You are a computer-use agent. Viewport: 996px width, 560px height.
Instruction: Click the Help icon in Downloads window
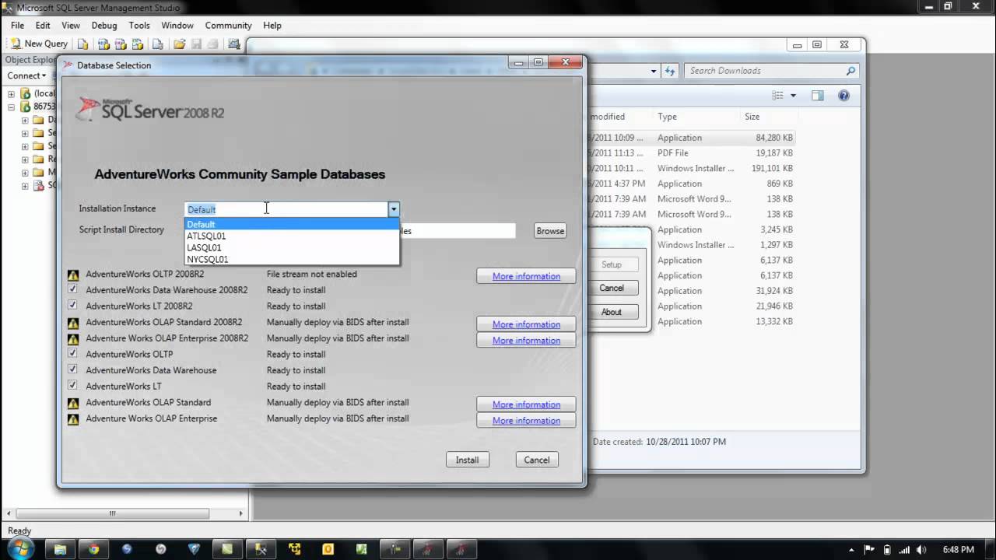tap(843, 96)
